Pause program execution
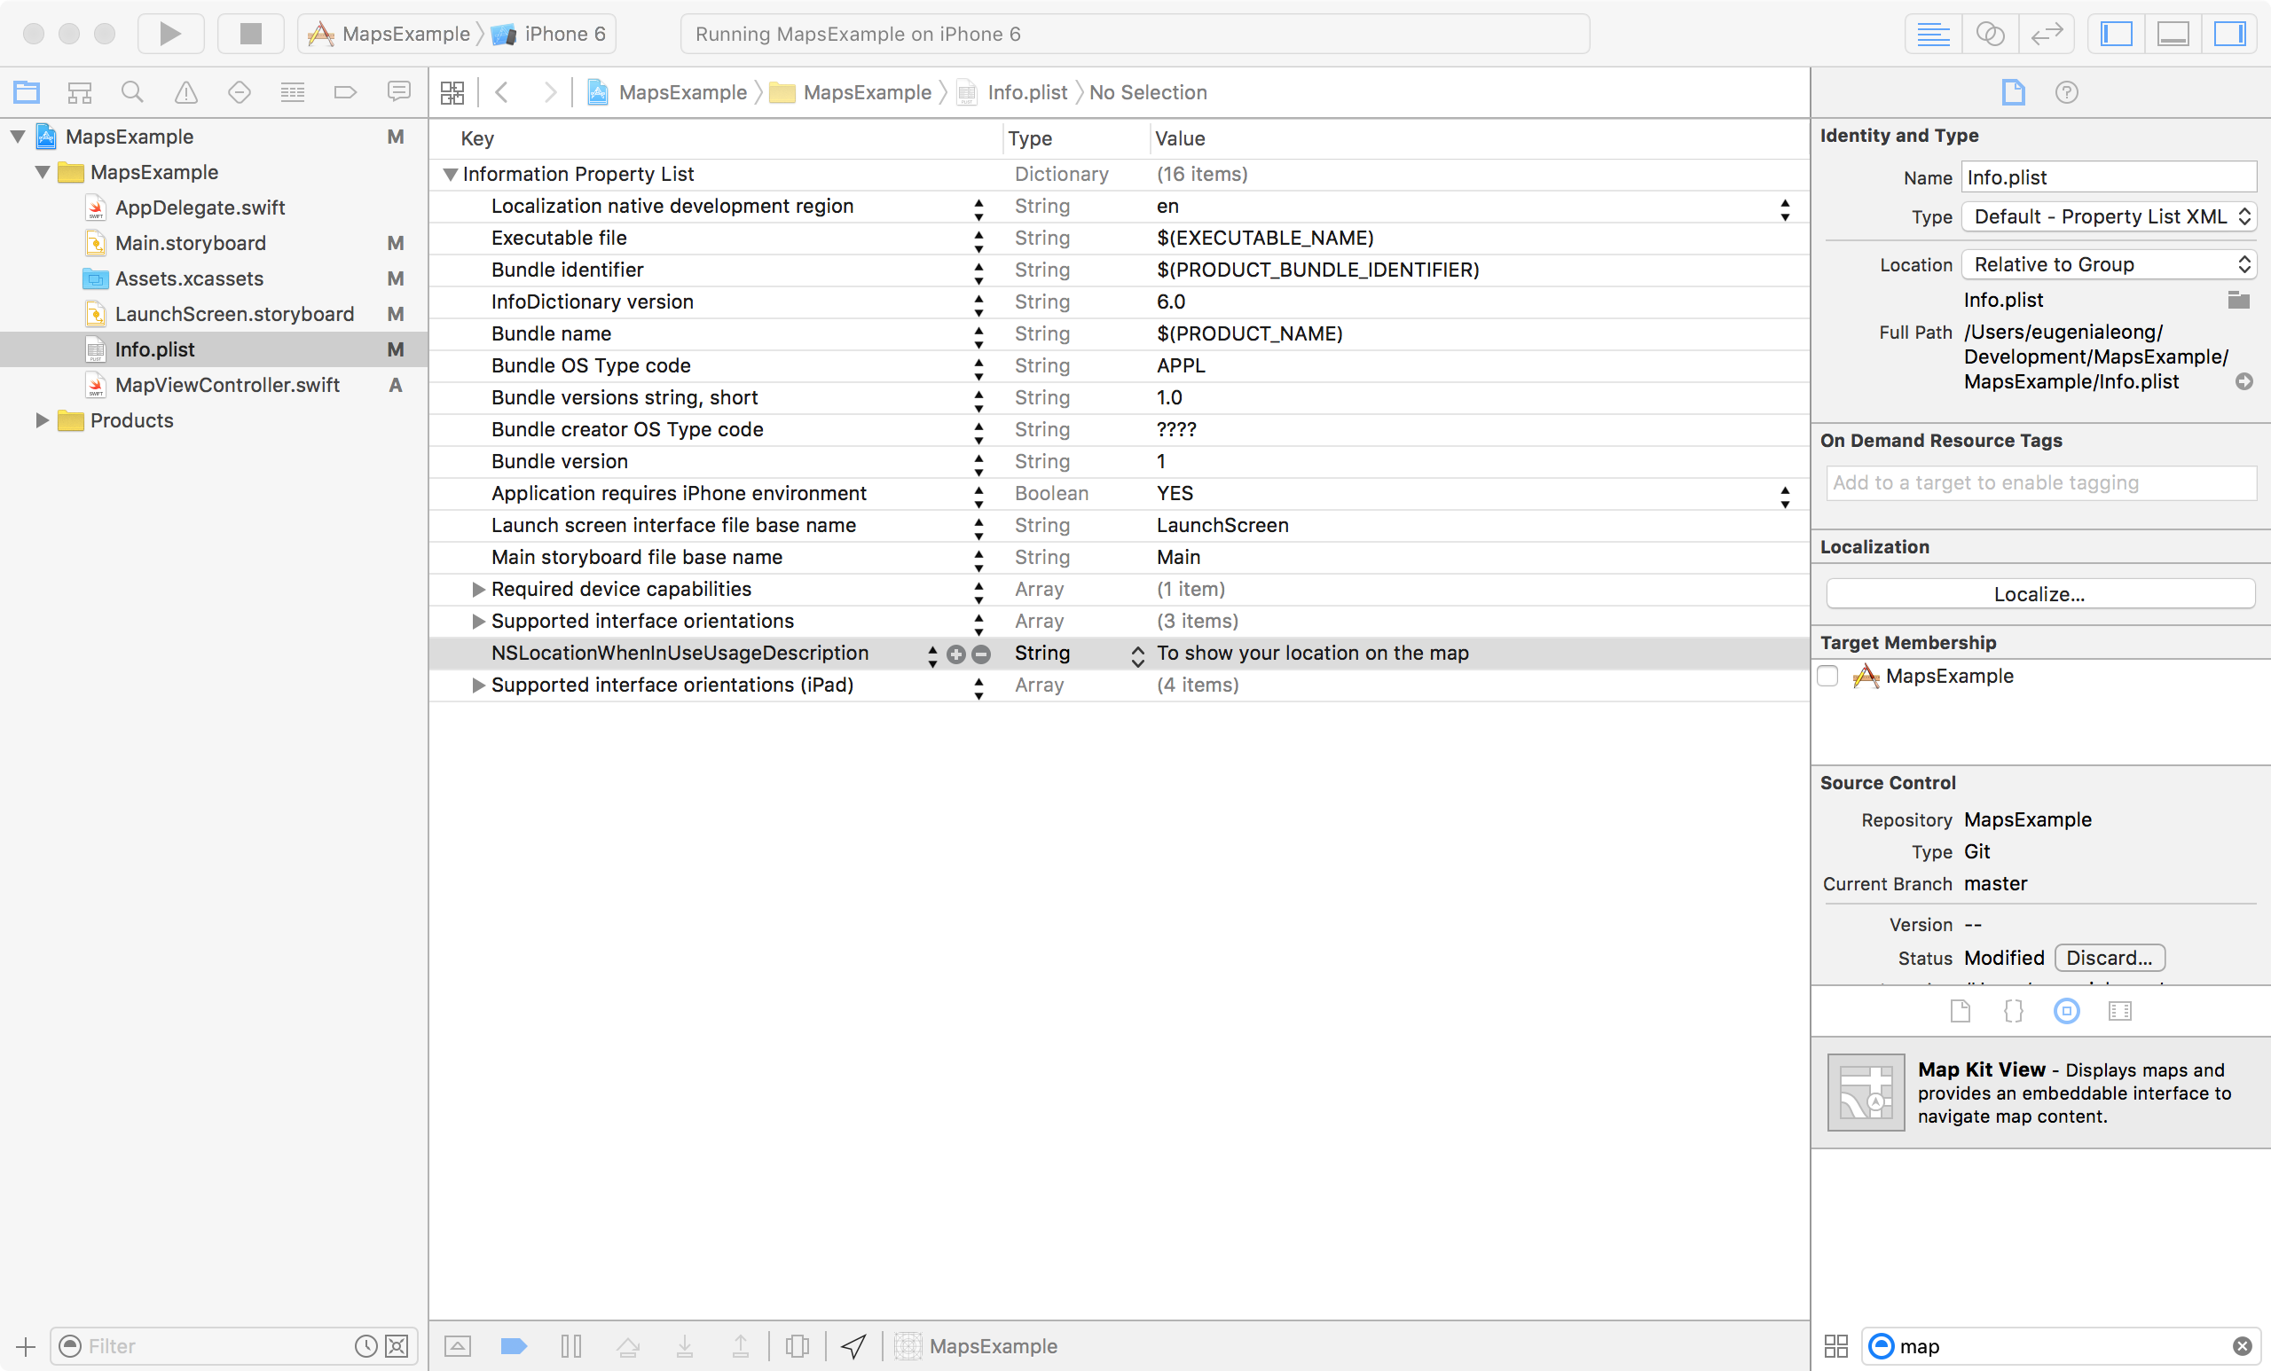Image resolution: width=2271 pixels, height=1371 pixels. [570, 1346]
